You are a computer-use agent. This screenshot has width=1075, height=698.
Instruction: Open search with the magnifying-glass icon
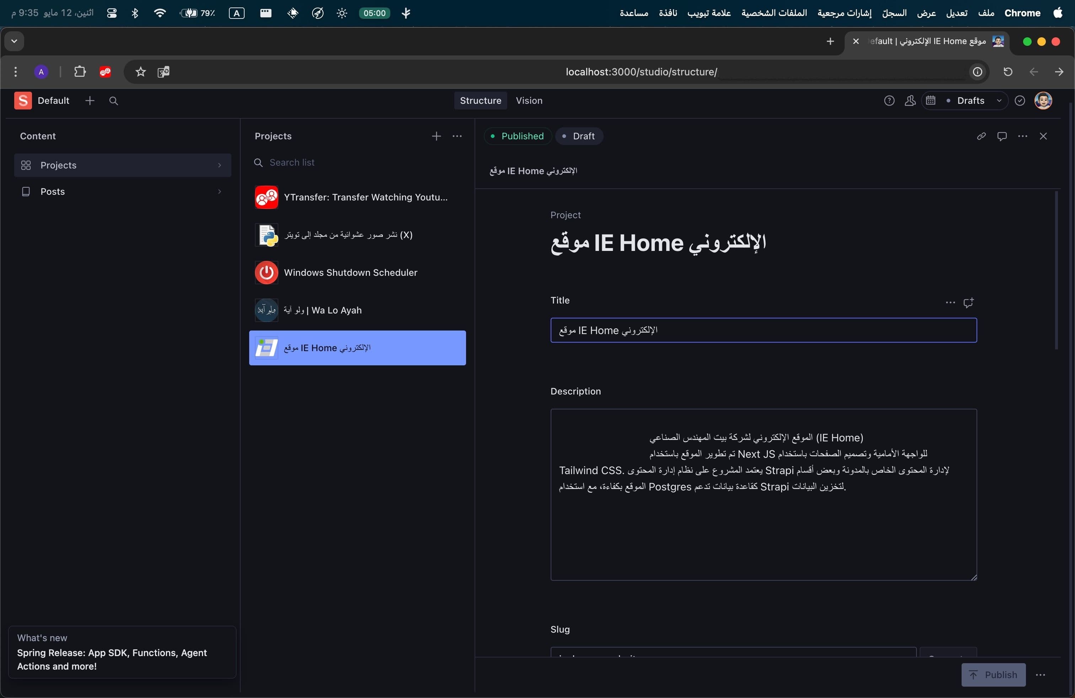pyautogui.click(x=114, y=101)
